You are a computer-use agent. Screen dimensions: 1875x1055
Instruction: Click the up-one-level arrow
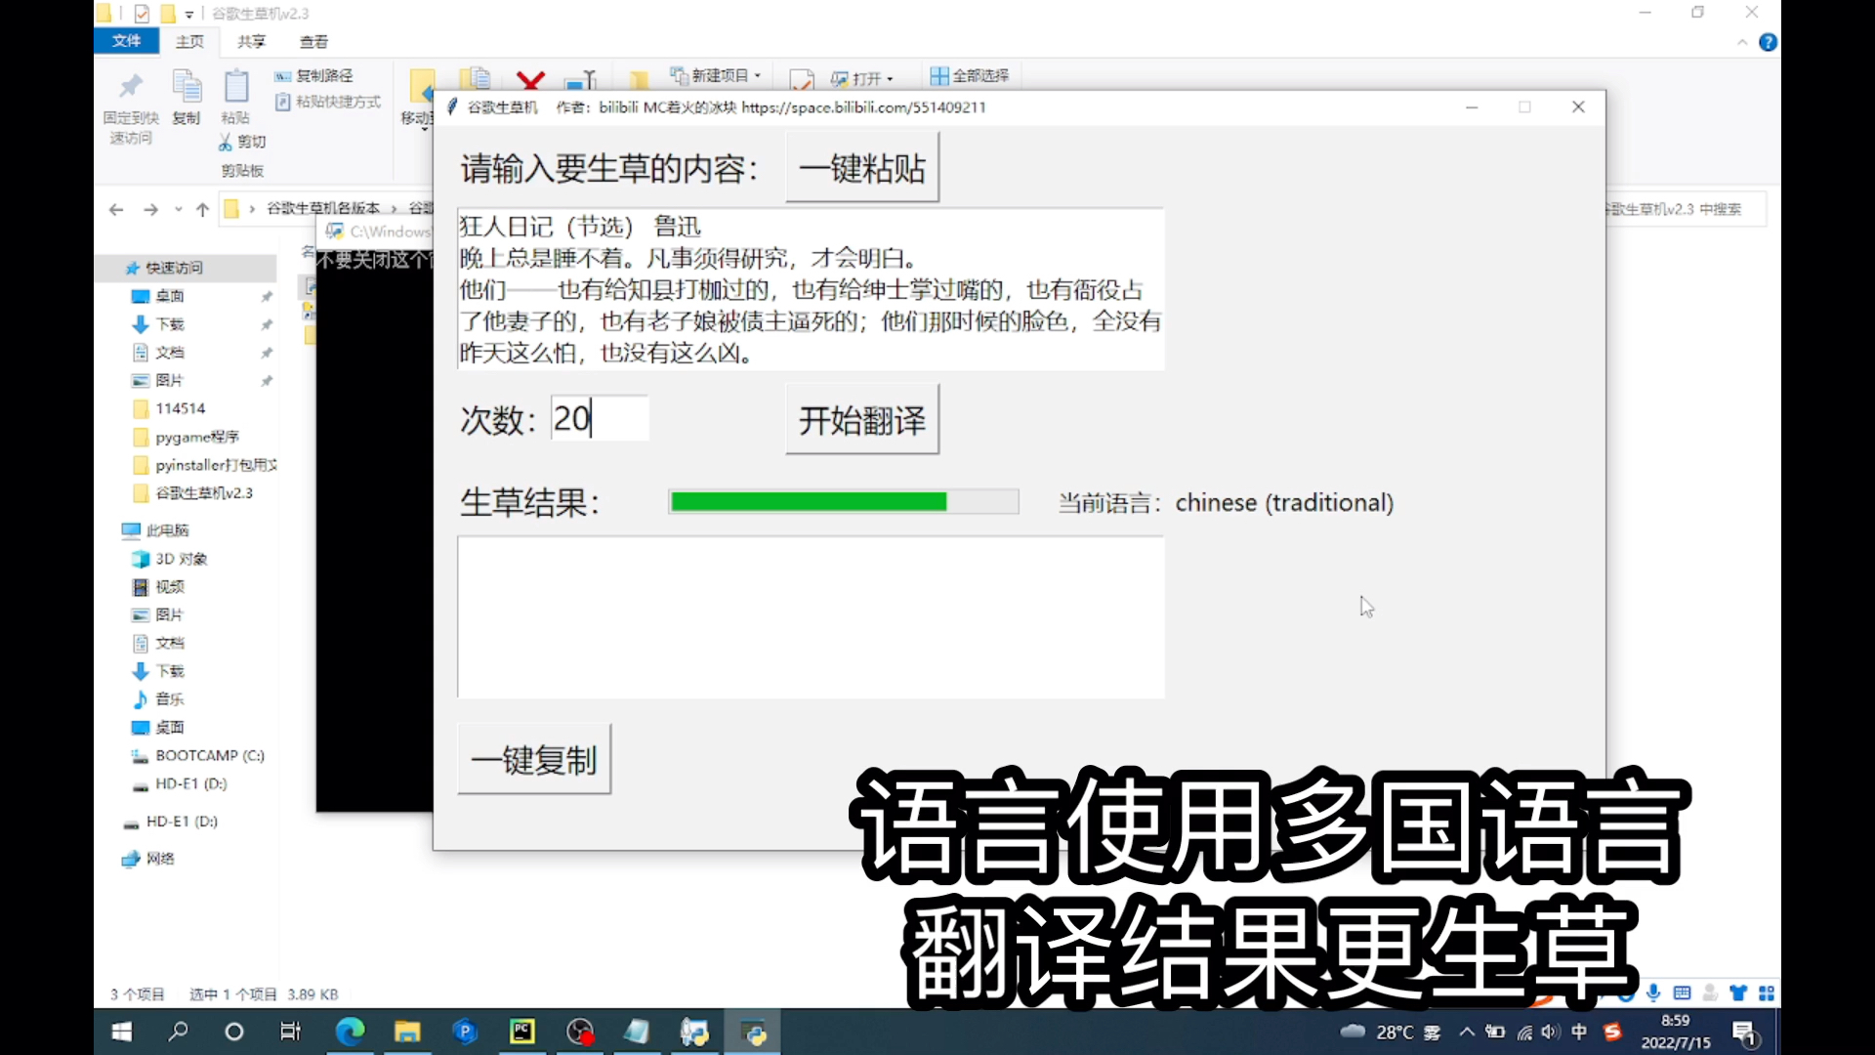click(x=202, y=209)
